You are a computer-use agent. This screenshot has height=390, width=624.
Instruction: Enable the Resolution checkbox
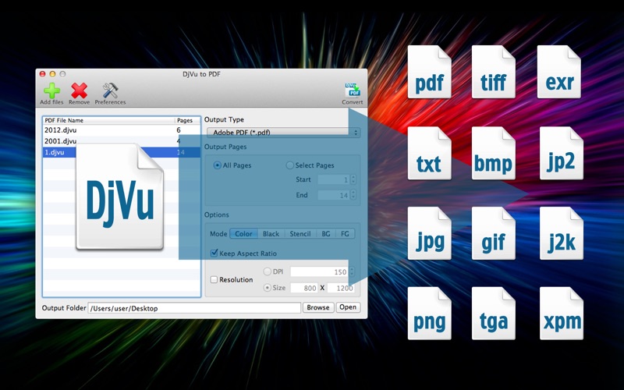point(214,280)
